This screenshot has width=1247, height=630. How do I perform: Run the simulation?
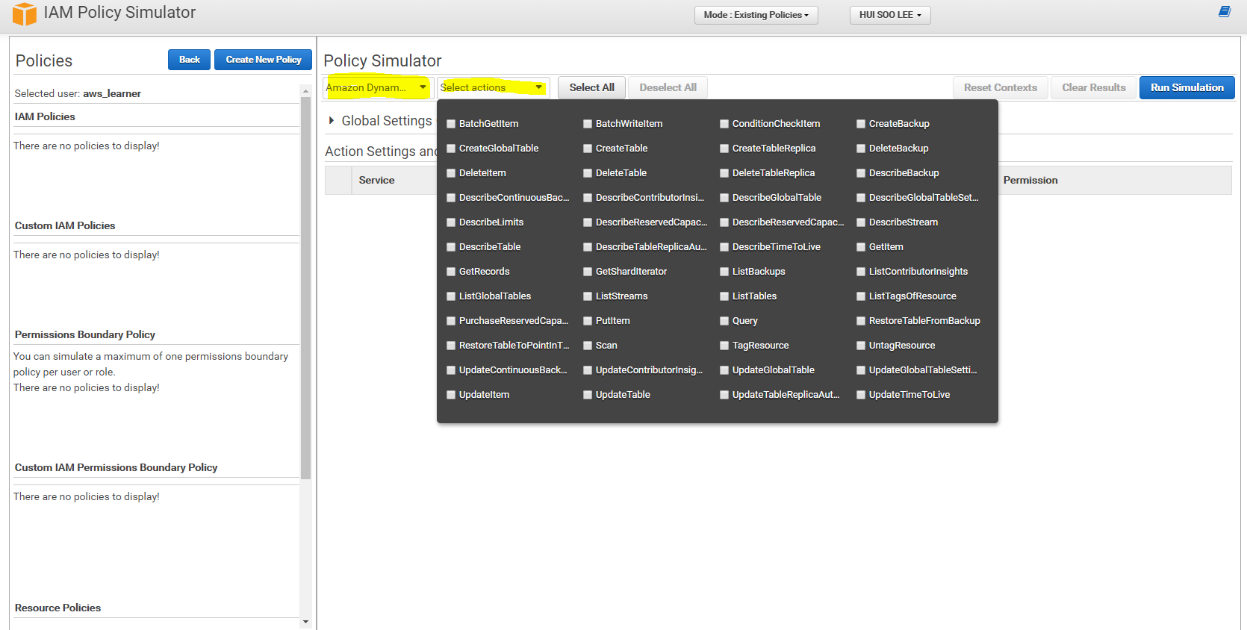1187,87
